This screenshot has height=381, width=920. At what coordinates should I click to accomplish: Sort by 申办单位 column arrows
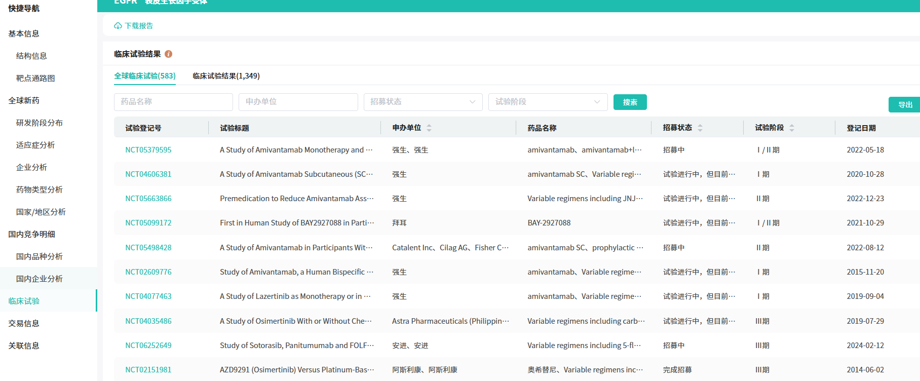pos(429,128)
